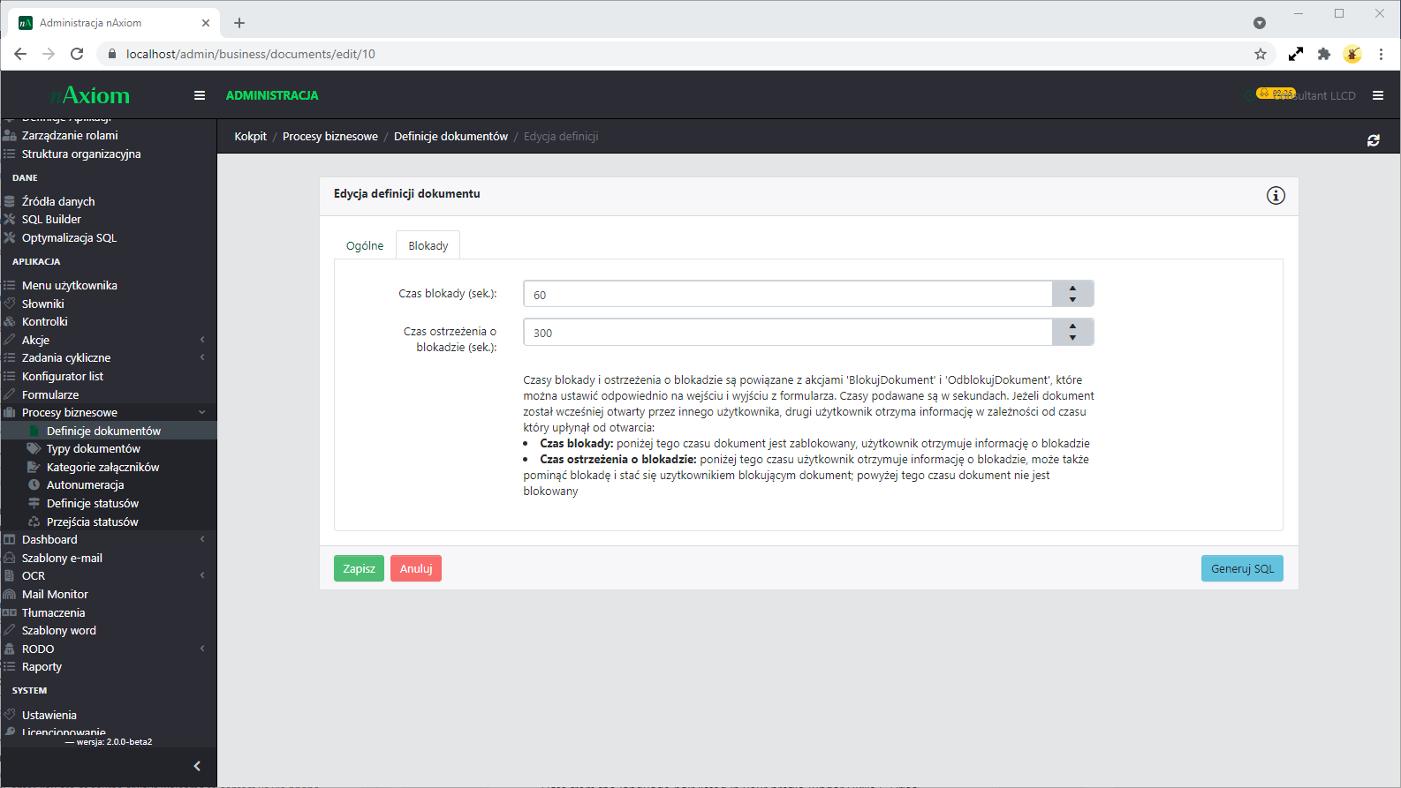This screenshot has height=788, width=1401.
Task: Increase the Czas blokady value with the up arrow
Action: point(1072,288)
